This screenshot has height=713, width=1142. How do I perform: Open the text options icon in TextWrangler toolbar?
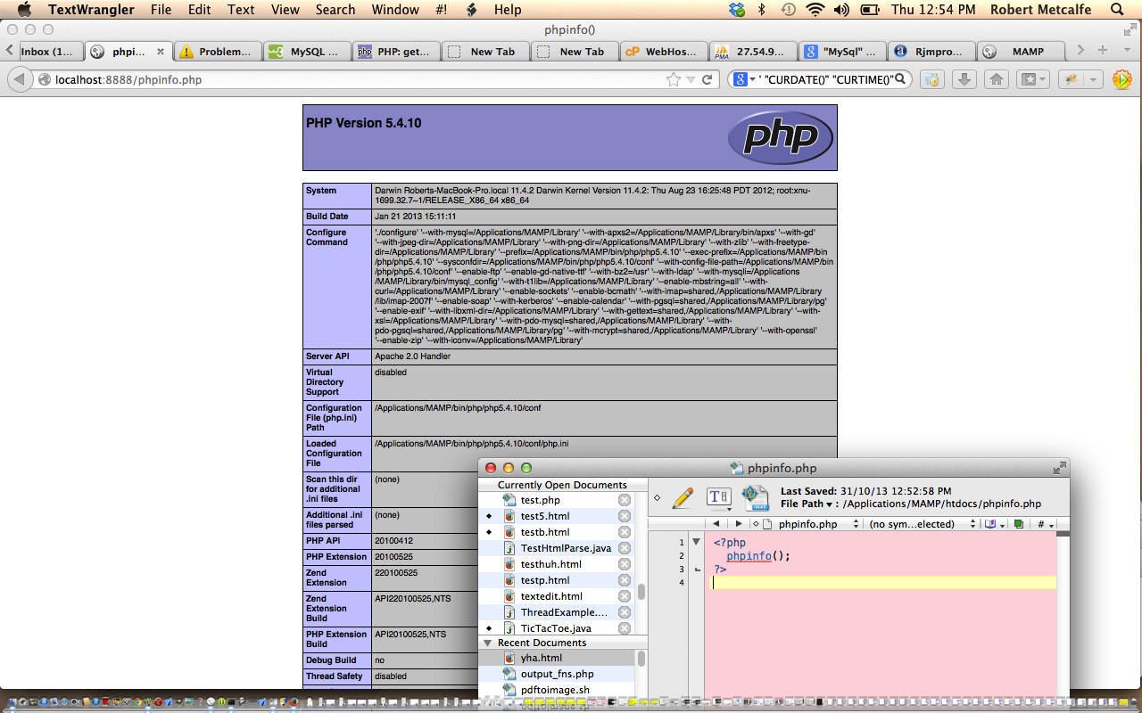point(719,497)
